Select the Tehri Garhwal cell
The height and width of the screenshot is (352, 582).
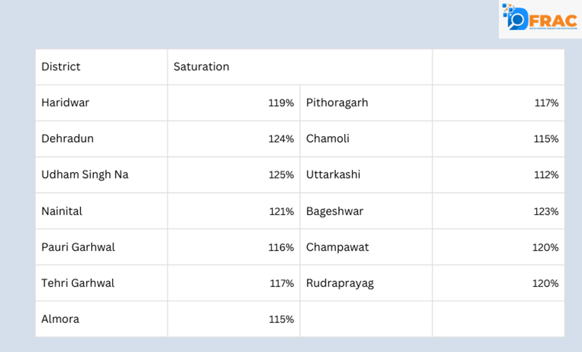[78, 283]
